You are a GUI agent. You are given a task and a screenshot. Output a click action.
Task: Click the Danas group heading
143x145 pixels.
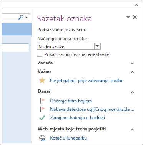(x=44, y=91)
